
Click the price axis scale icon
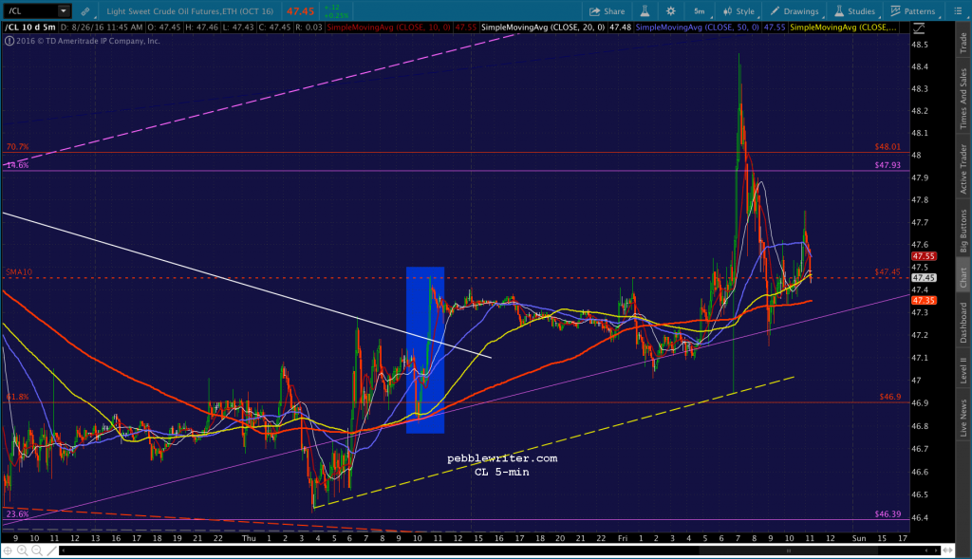pyautogui.click(x=919, y=28)
